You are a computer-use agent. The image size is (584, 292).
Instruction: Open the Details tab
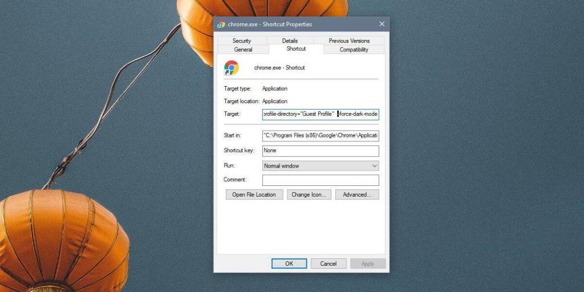tap(290, 40)
